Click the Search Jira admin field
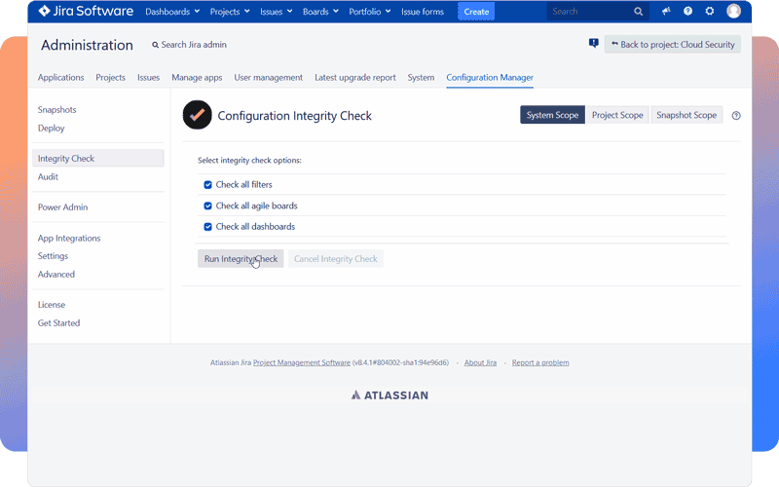The image size is (779, 487). (x=194, y=46)
